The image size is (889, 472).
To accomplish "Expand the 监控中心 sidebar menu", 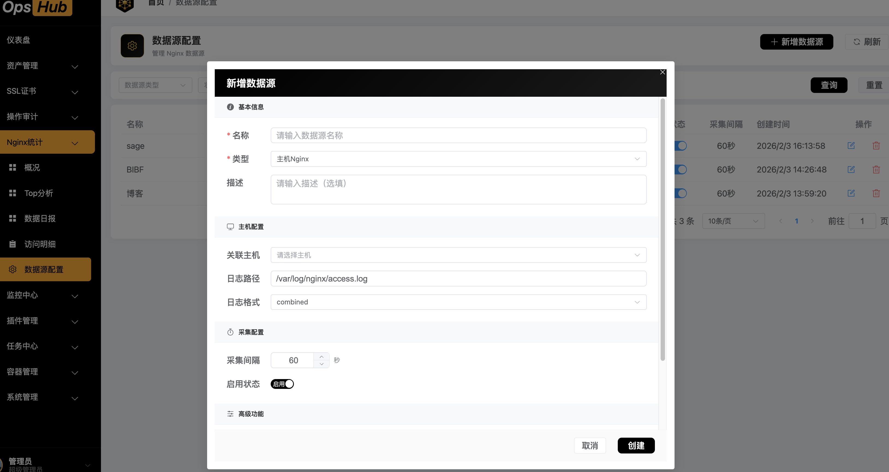I will (41, 295).
